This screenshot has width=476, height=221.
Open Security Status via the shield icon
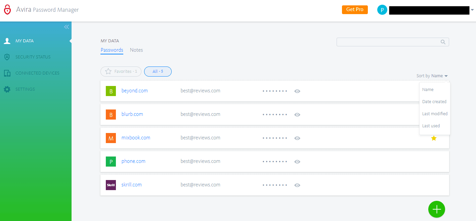point(7,57)
